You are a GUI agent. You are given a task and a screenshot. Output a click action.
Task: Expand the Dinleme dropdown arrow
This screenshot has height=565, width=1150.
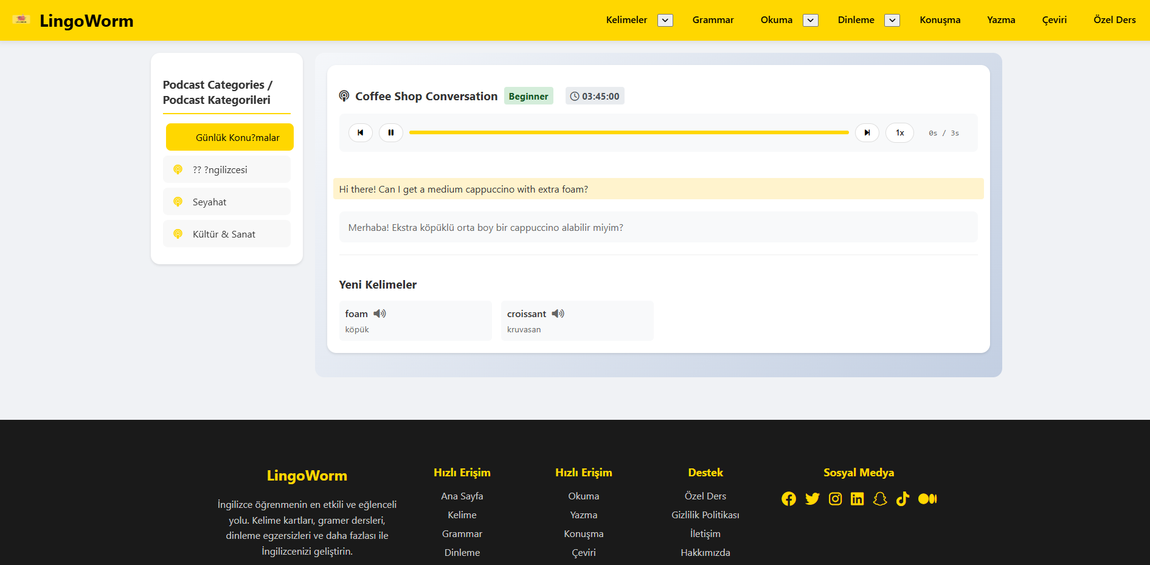[892, 20]
